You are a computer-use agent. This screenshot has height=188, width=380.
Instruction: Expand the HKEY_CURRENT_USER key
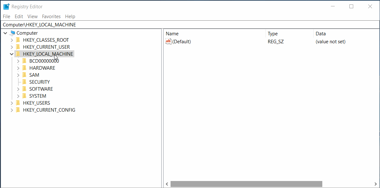(11, 47)
